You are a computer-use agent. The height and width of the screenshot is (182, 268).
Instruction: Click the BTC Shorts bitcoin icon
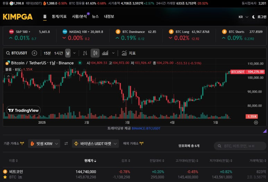coord(224,31)
